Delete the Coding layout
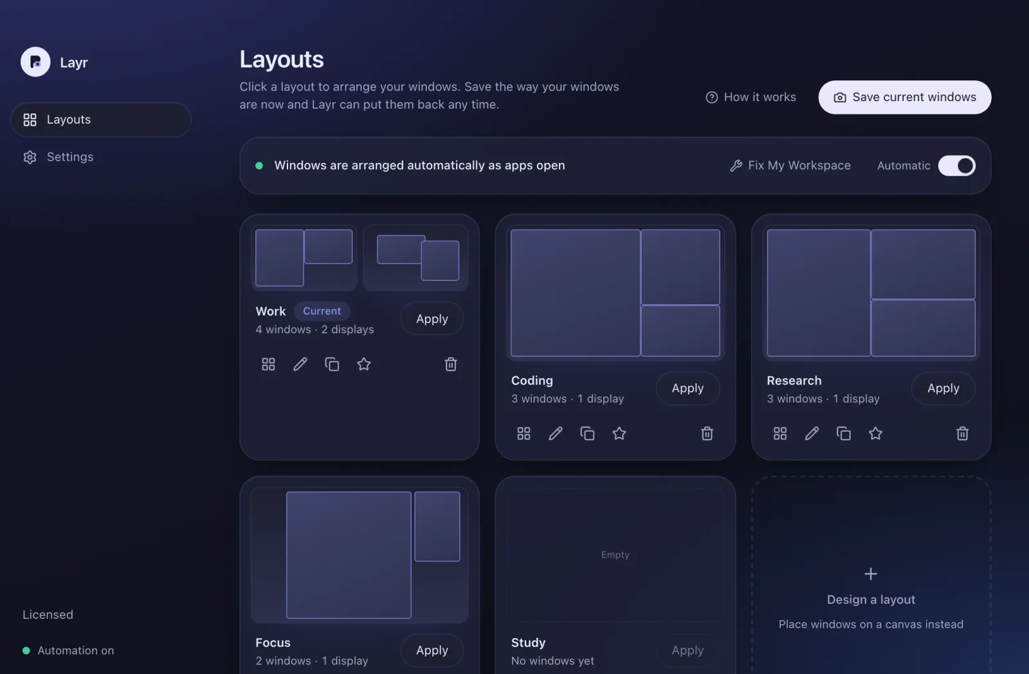Image resolution: width=1029 pixels, height=674 pixels. click(707, 433)
